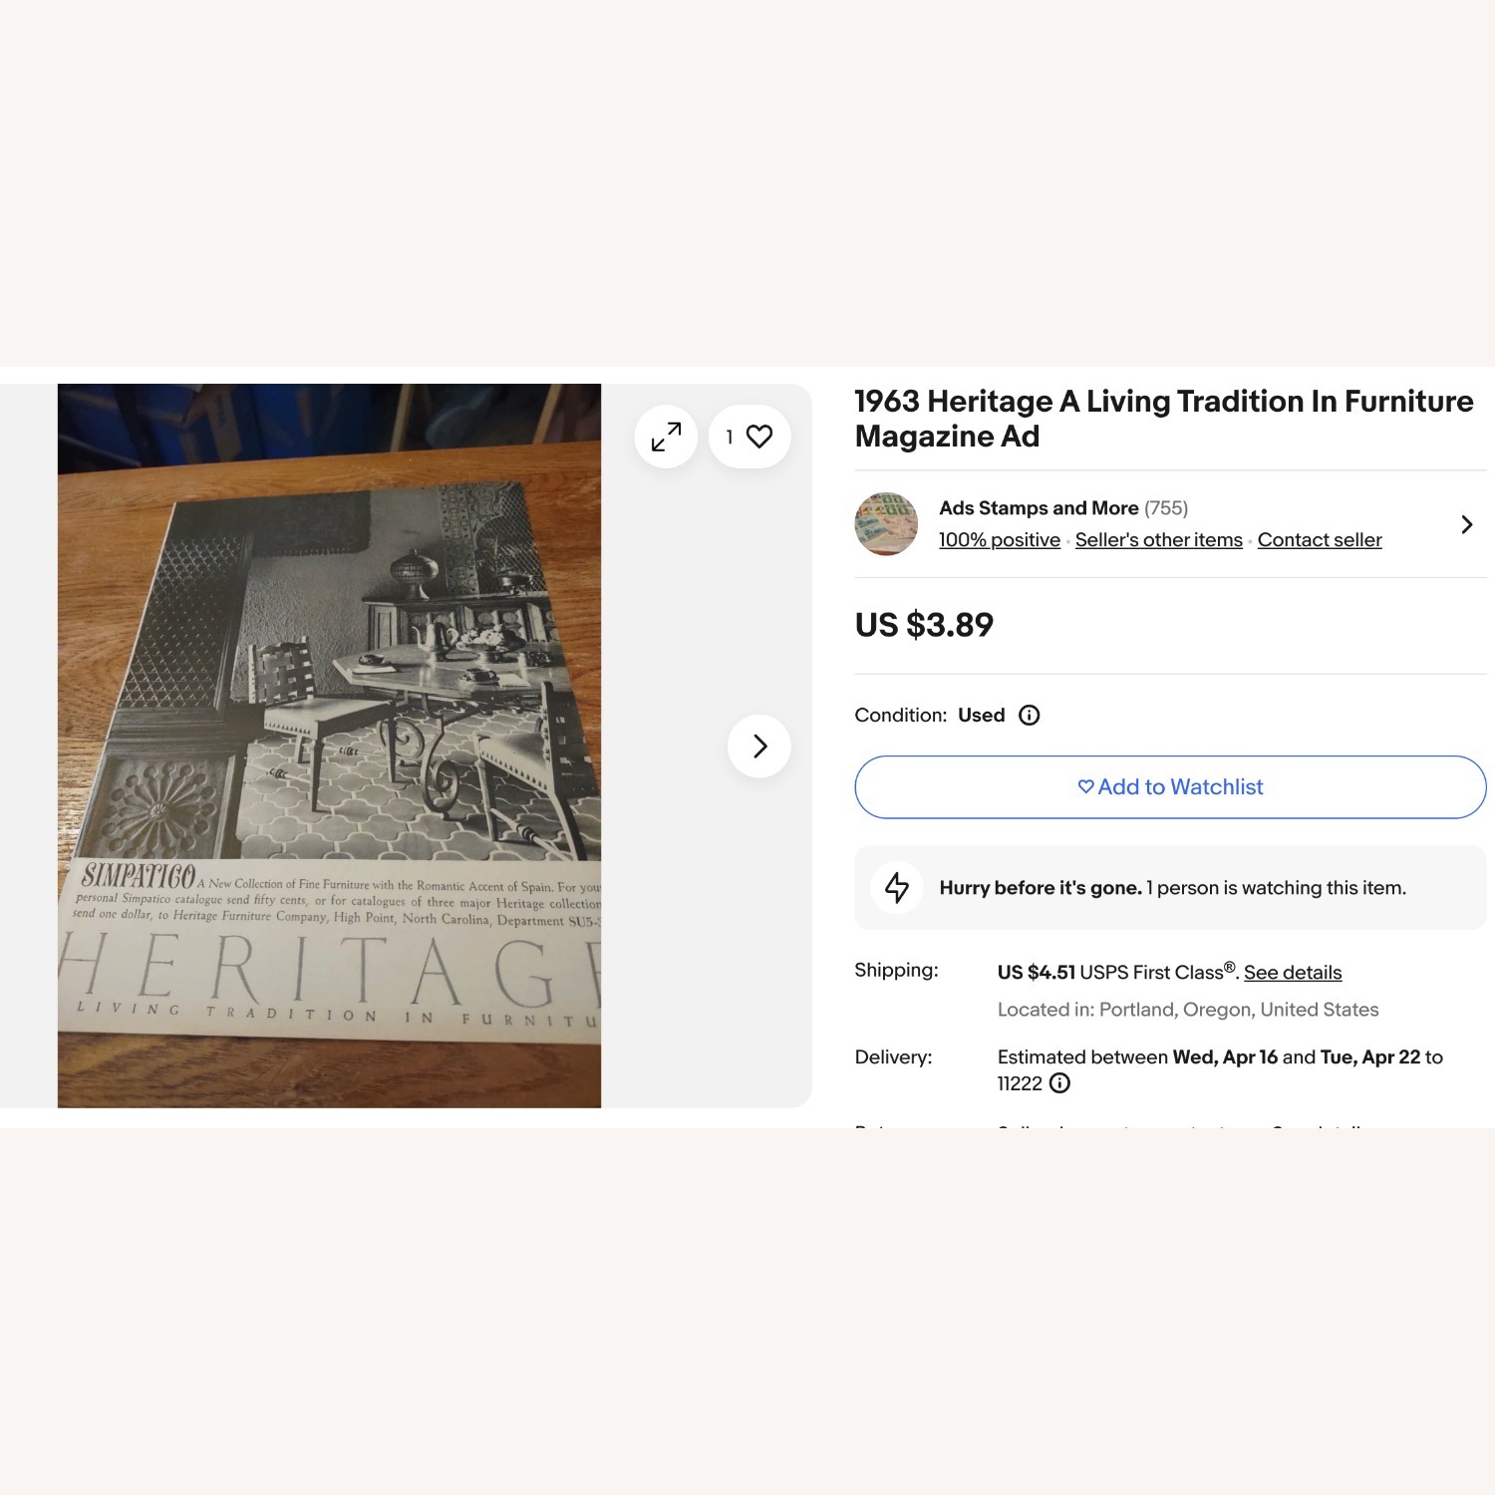The width and height of the screenshot is (1495, 1495).
Task: Add the item to Watchlist
Action: (1170, 787)
